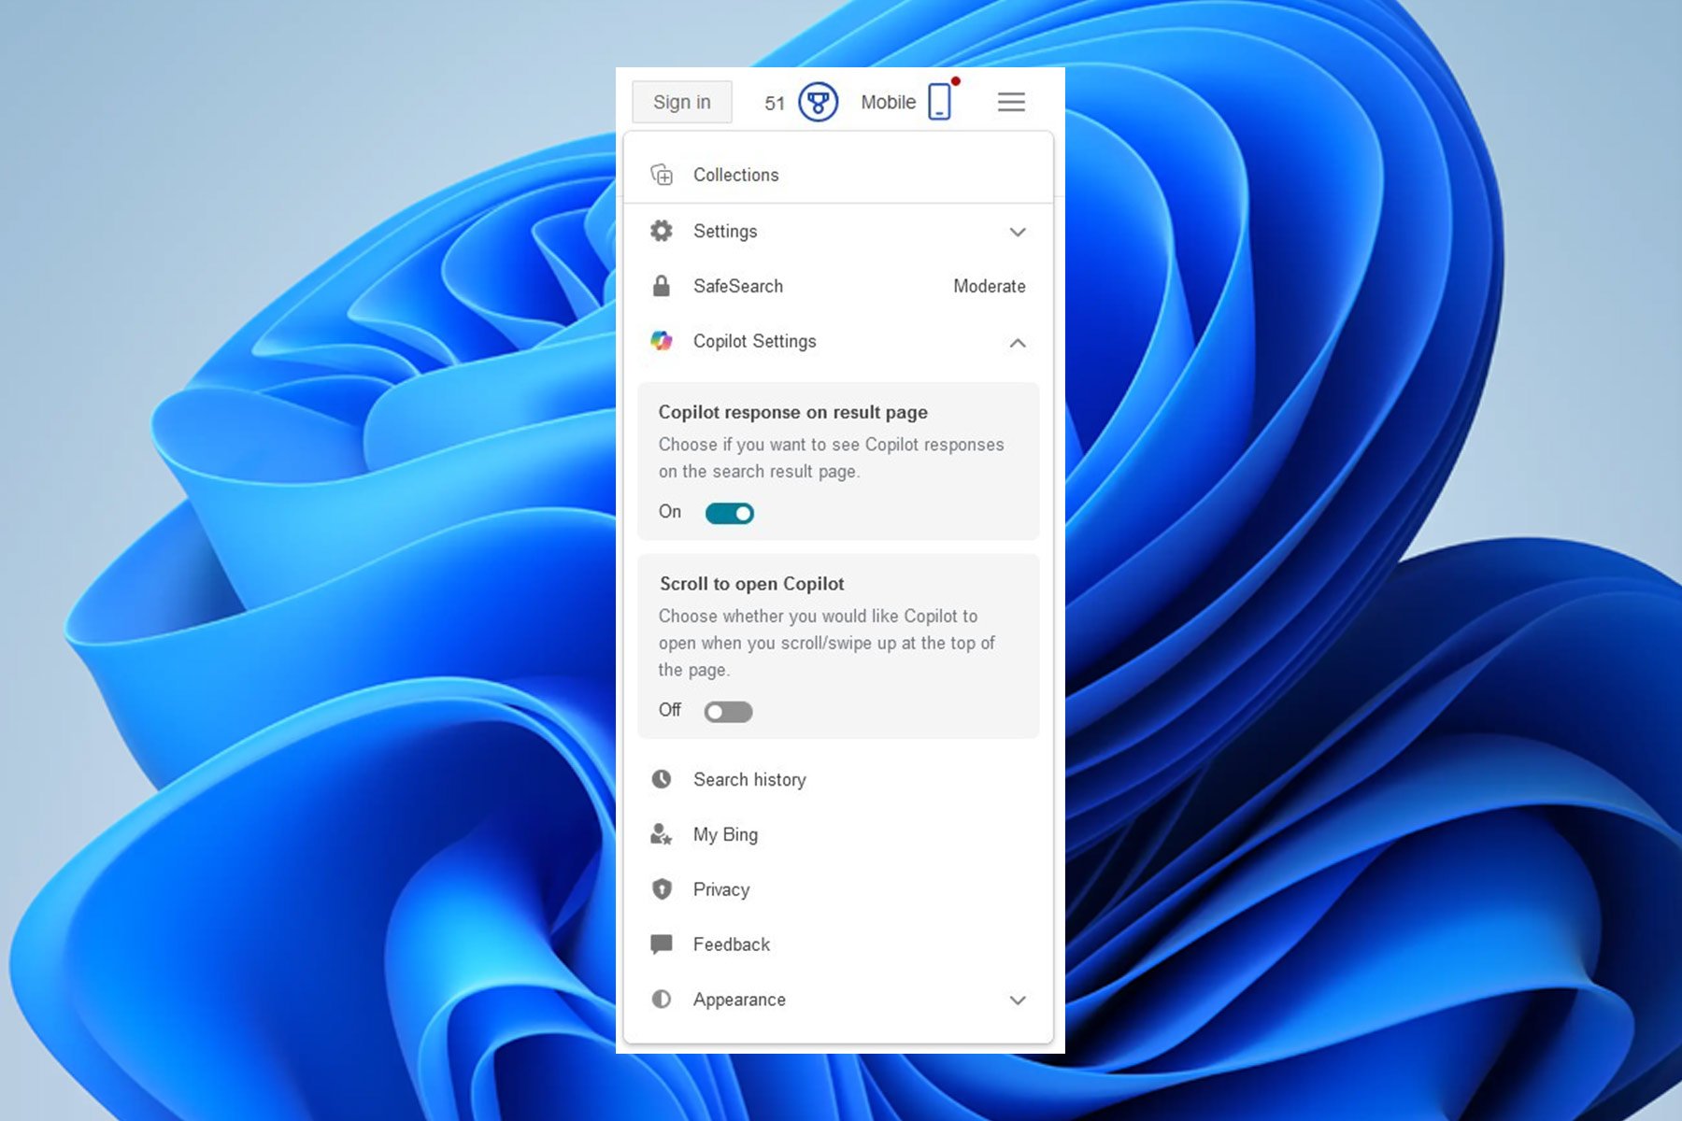Screen dimensions: 1682x1121
Task: Expand the Settings chevron arrow
Action: (1018, 232)
